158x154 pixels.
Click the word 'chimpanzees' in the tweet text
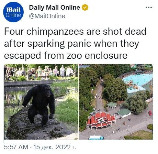click(55, 32)
